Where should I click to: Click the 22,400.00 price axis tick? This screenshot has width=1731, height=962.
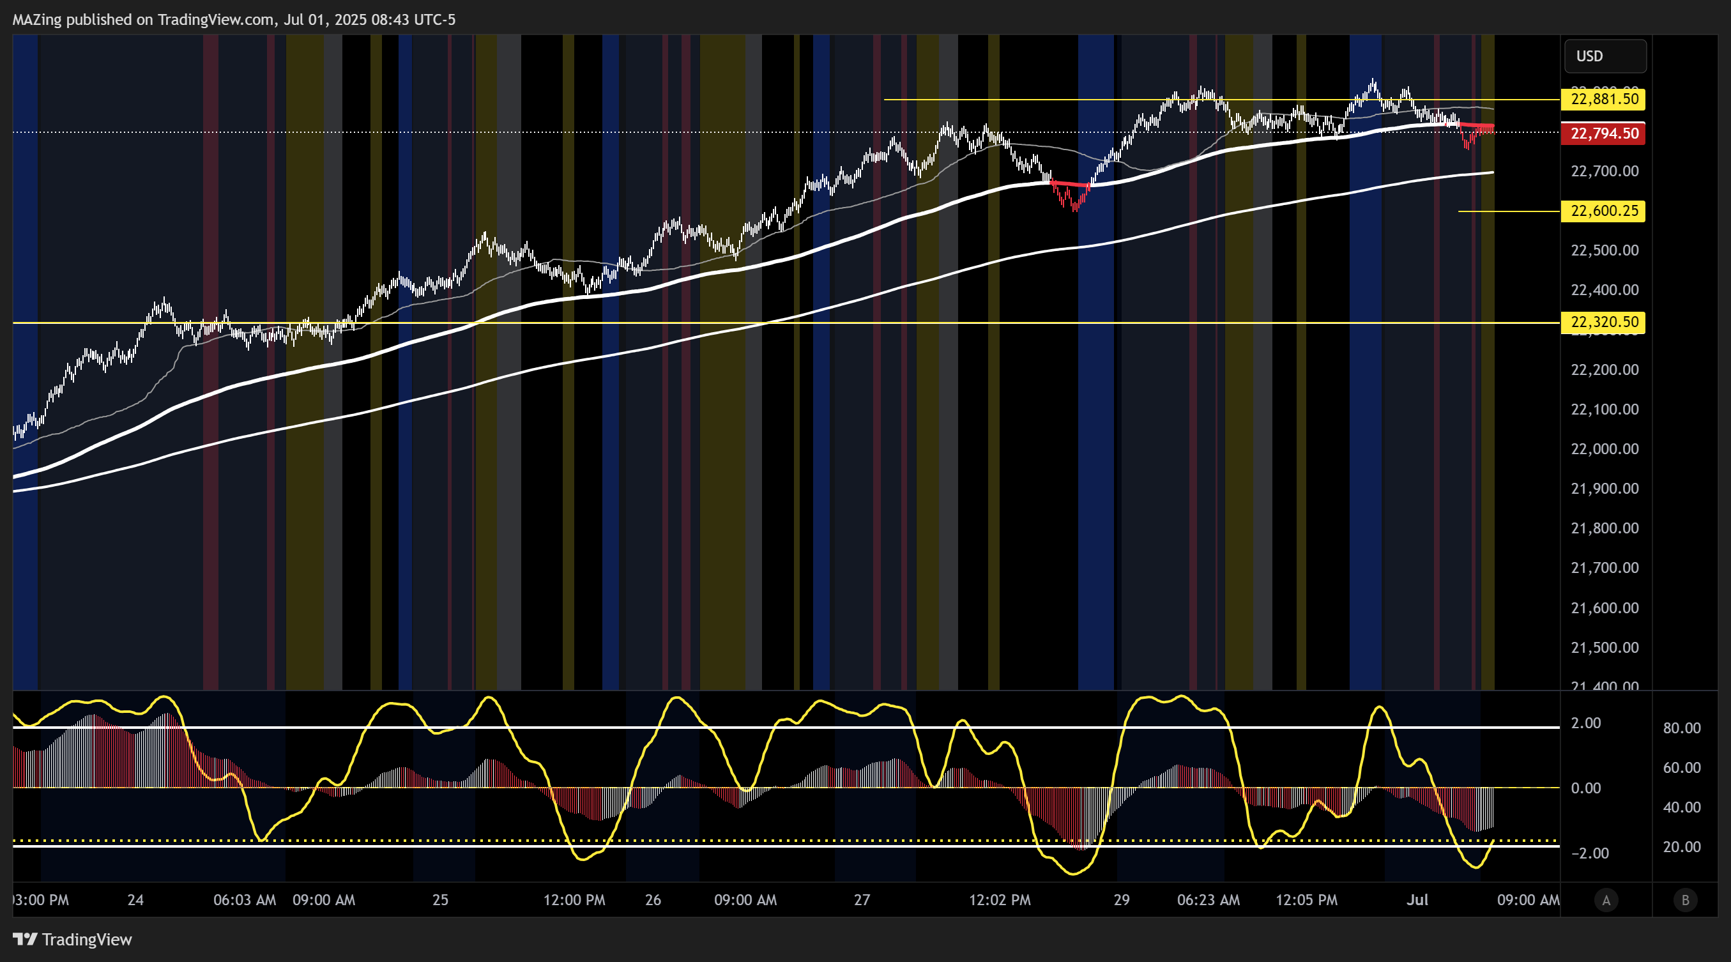tap(1605, 290)
